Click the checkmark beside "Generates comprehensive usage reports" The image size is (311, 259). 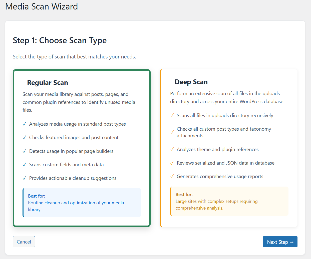click(172, 176)
